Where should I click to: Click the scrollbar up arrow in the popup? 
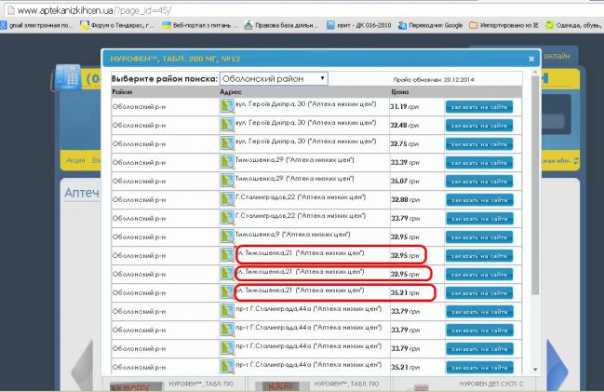coord(535,73)
